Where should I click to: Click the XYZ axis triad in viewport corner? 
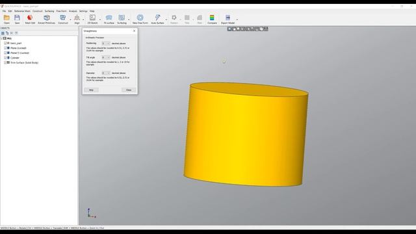[x=91, y=213]
